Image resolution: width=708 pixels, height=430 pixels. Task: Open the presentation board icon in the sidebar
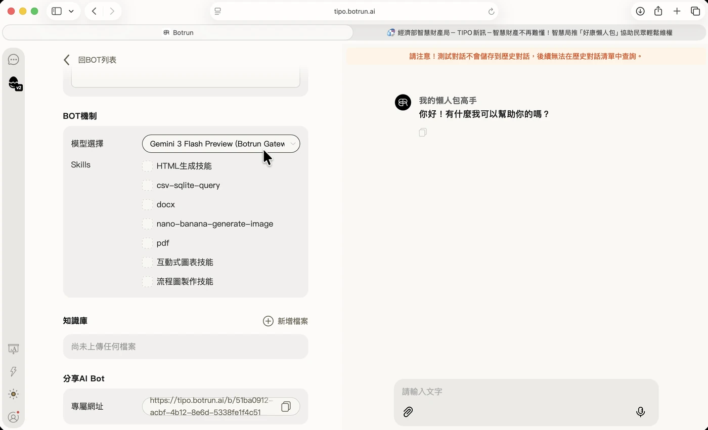pyautogui.click(x=14, y=349)
